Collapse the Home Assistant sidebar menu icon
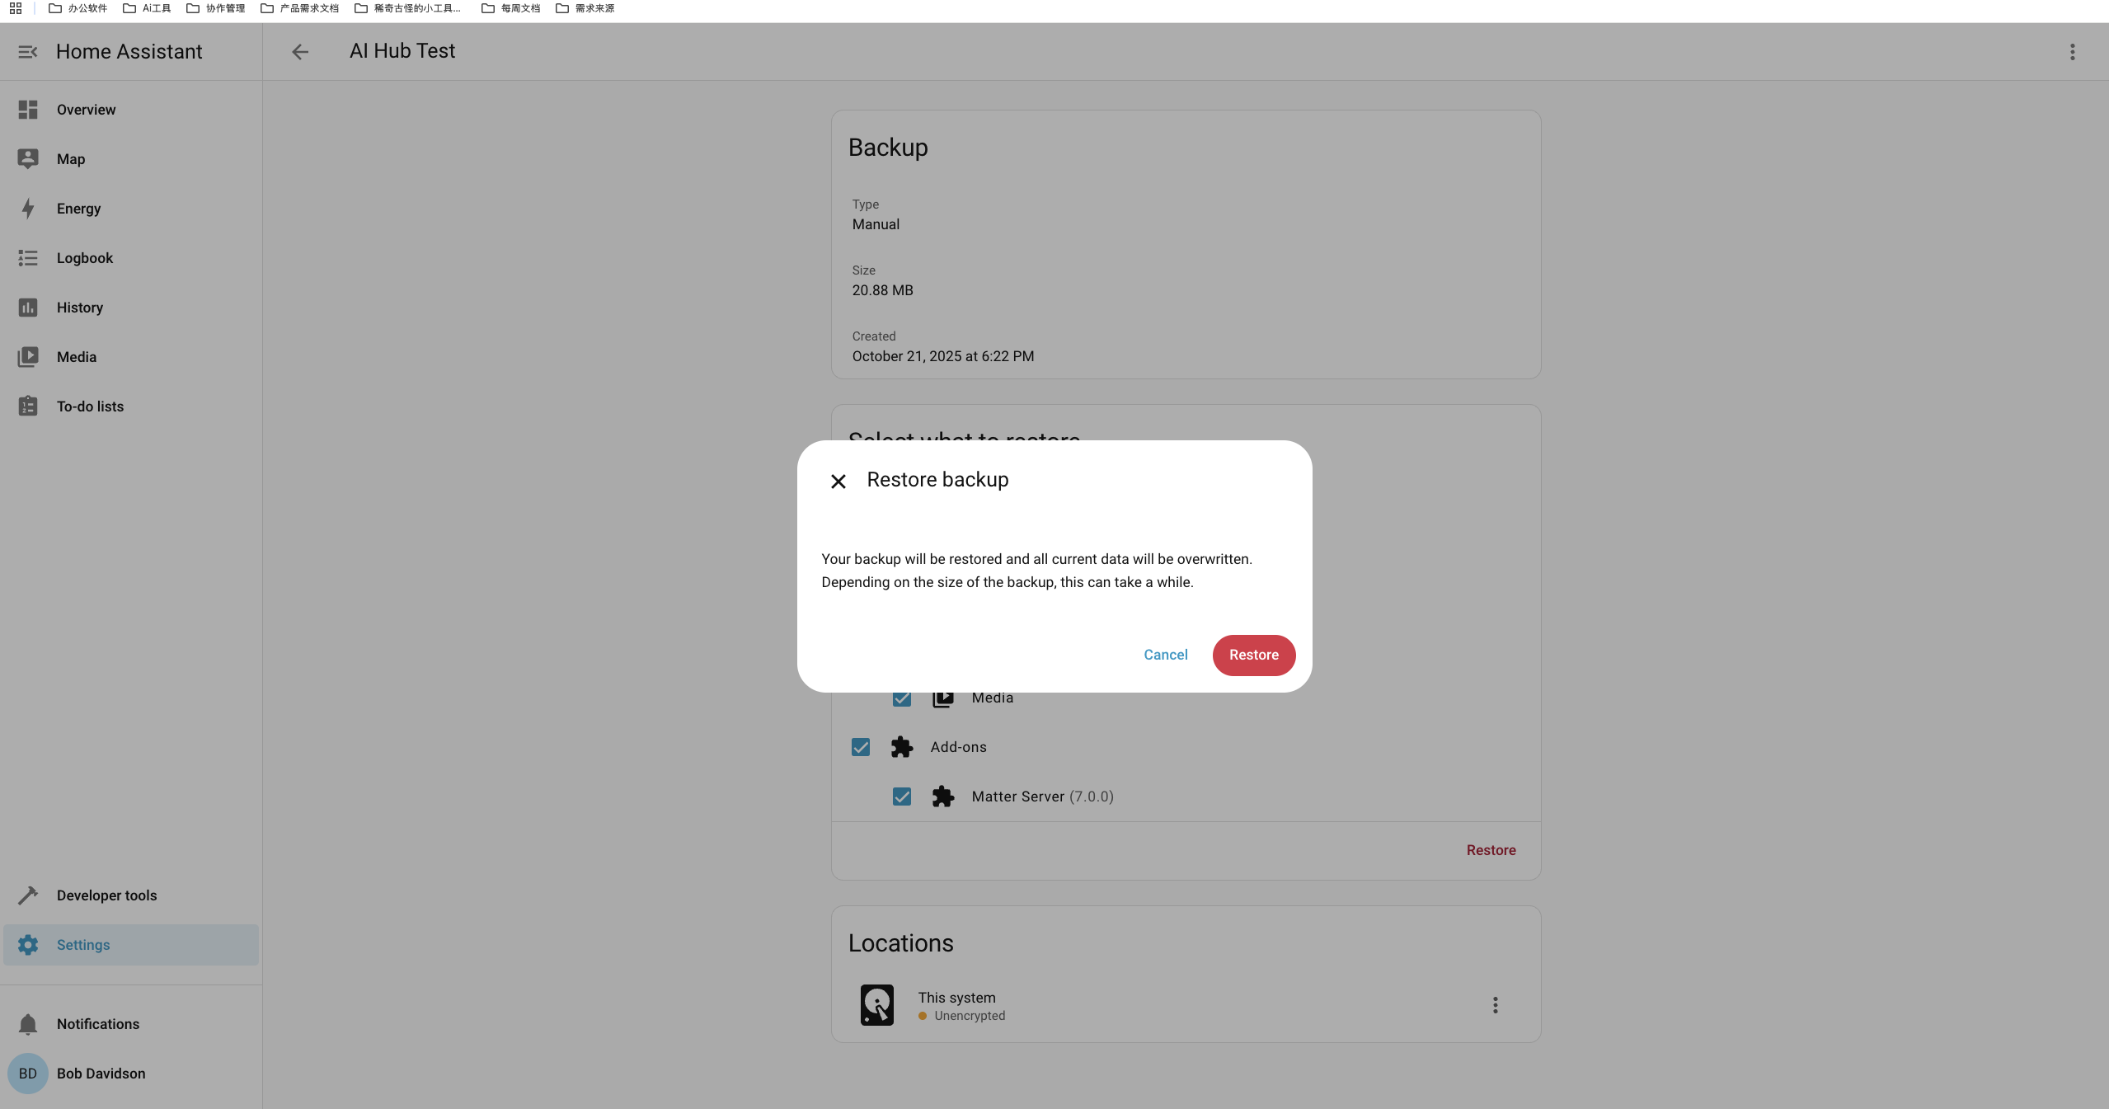This screenshot has width=2109, height=1109. coord(28,52)
